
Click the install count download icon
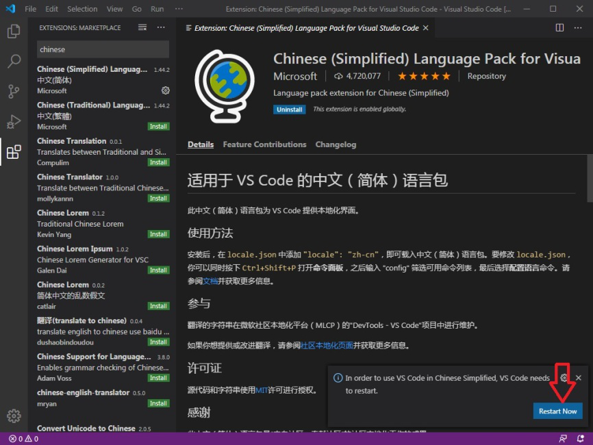[x=338, y=77]
